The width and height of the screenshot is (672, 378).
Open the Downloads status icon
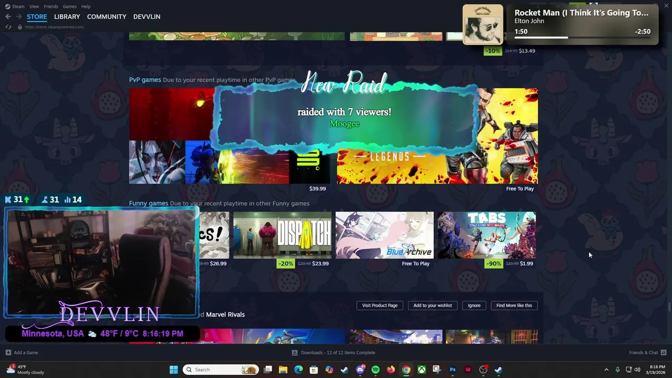[295, 353]
